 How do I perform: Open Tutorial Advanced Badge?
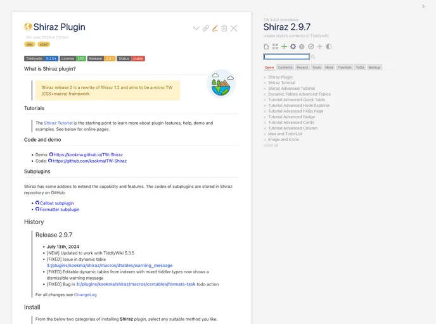click(x=292, y=117)
